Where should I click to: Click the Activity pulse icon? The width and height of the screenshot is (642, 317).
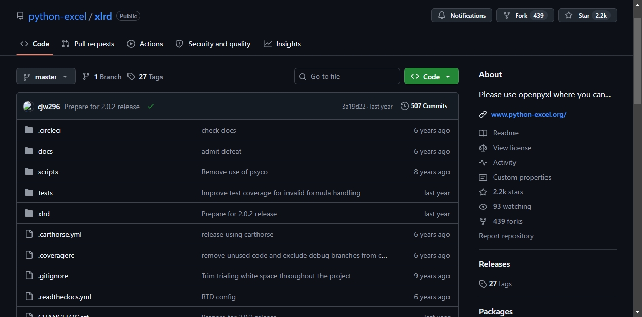[x=483, y=162]
